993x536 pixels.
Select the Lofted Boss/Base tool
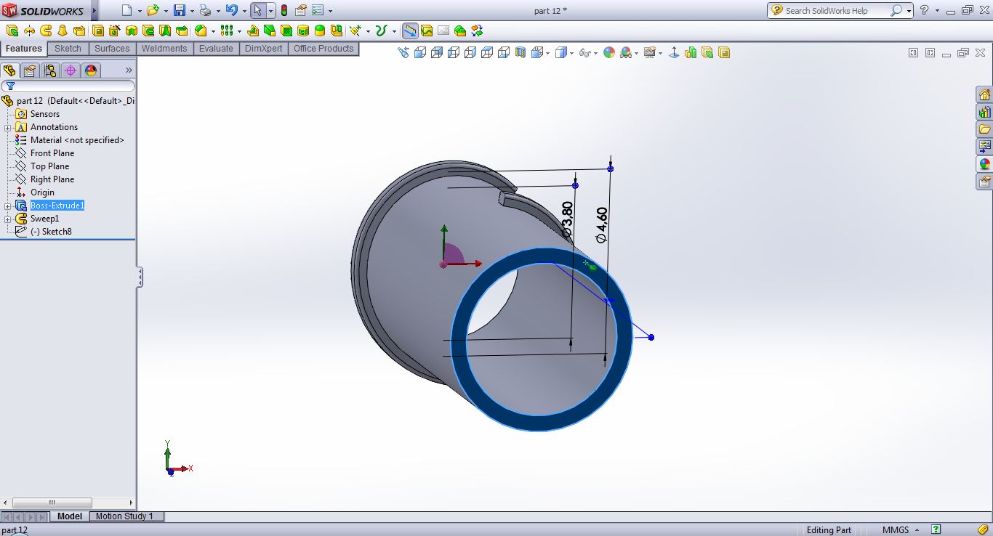63,31
